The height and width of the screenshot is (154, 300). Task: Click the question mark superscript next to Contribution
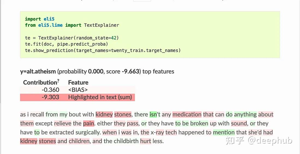58,81
